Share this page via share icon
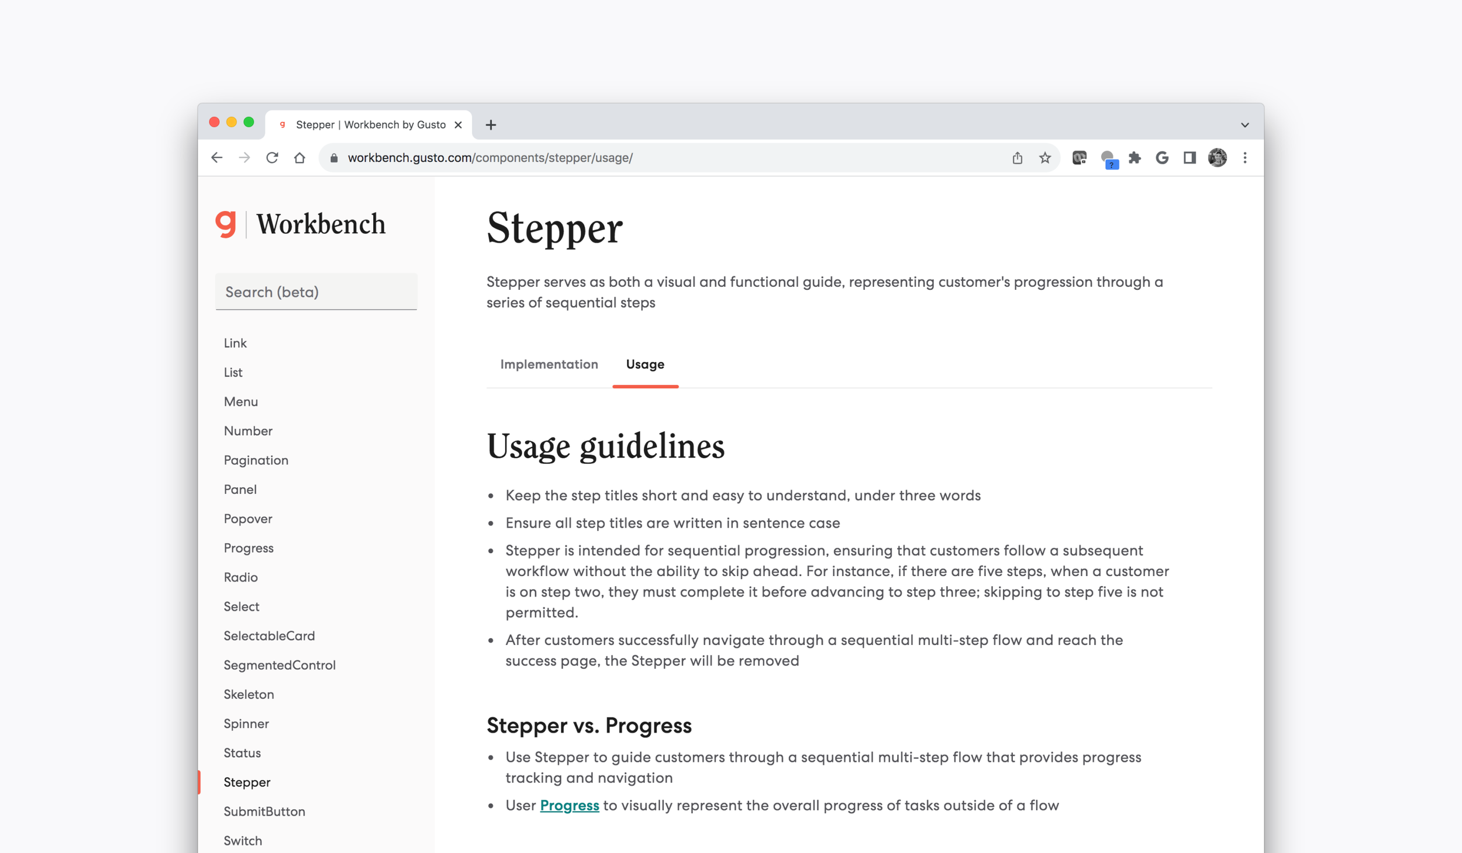The image size is (1462, 853). click(x=1018, y=158)
